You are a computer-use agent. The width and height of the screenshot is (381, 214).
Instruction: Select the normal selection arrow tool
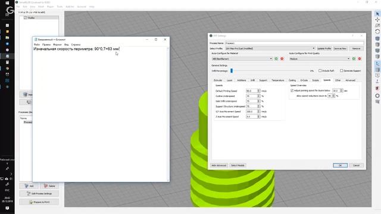[x=377, y=14]
